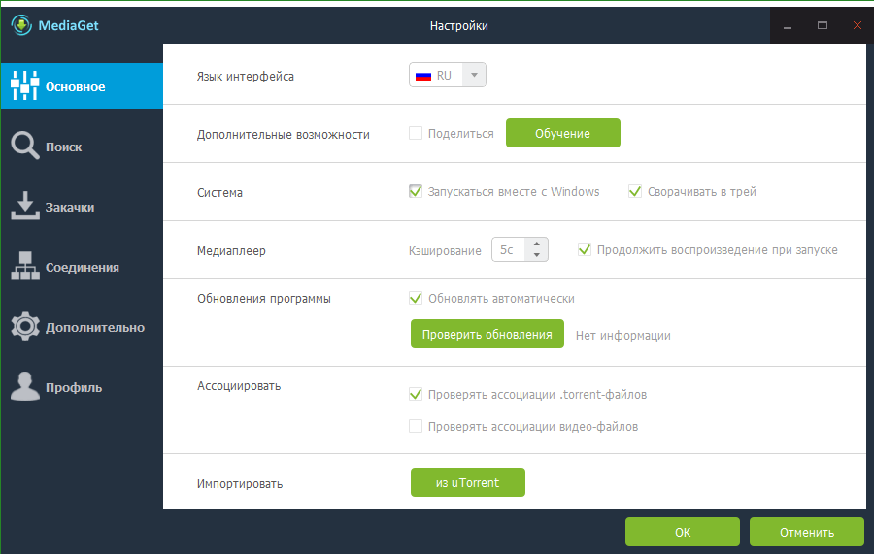Click the Язык интерфейса label

[246, 77]
